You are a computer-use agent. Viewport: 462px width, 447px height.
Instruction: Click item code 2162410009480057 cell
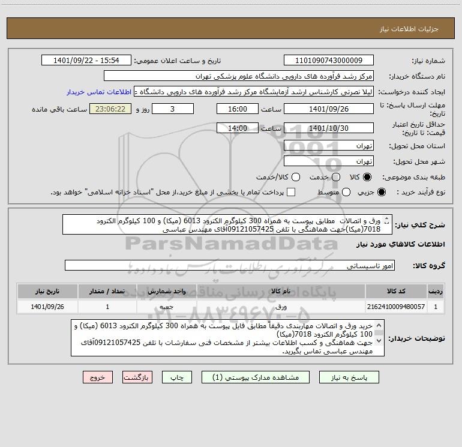pyautogui.click(x=396, y=307)
